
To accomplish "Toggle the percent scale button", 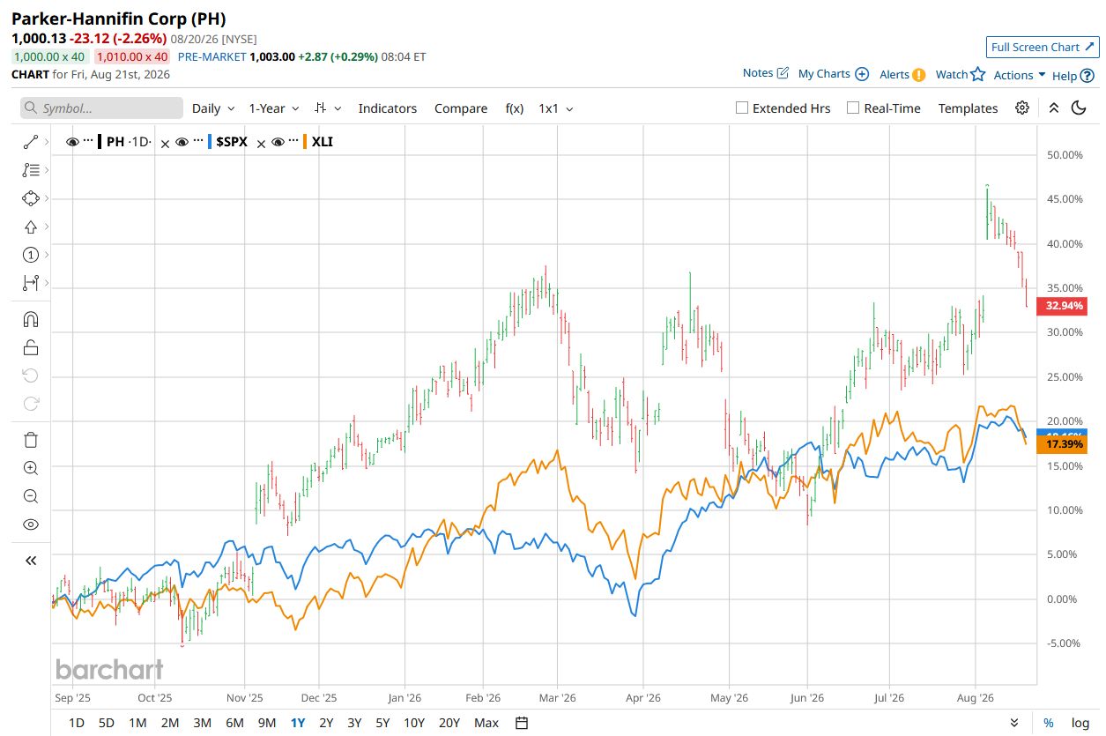I will pyautogui.click(x=1049, y=723).
